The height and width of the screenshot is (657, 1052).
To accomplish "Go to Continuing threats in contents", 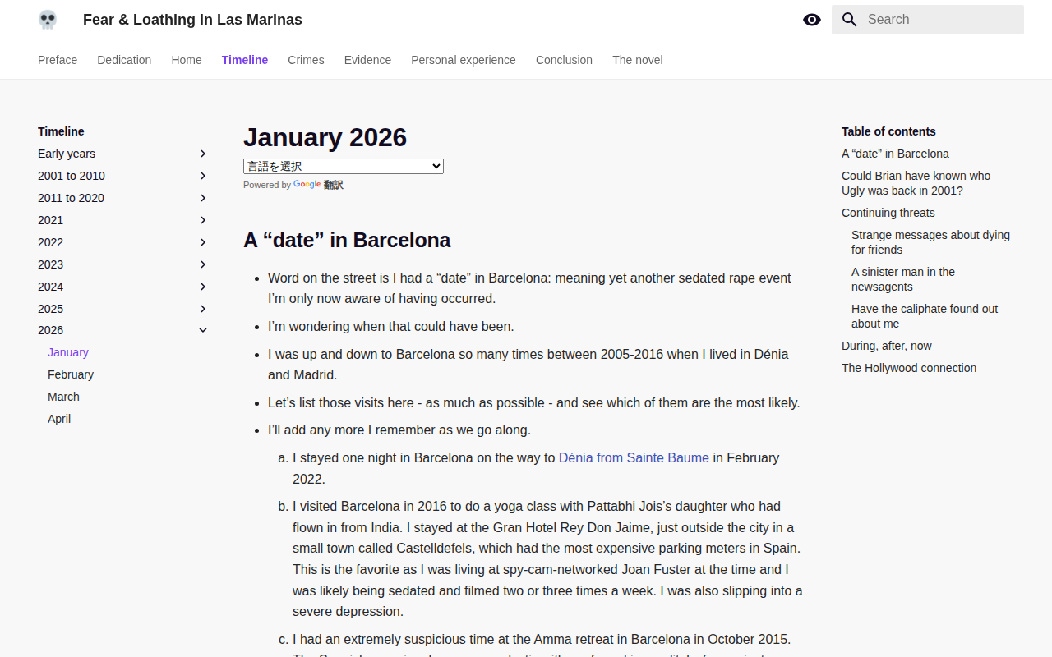I will click(x=888, y=213).
